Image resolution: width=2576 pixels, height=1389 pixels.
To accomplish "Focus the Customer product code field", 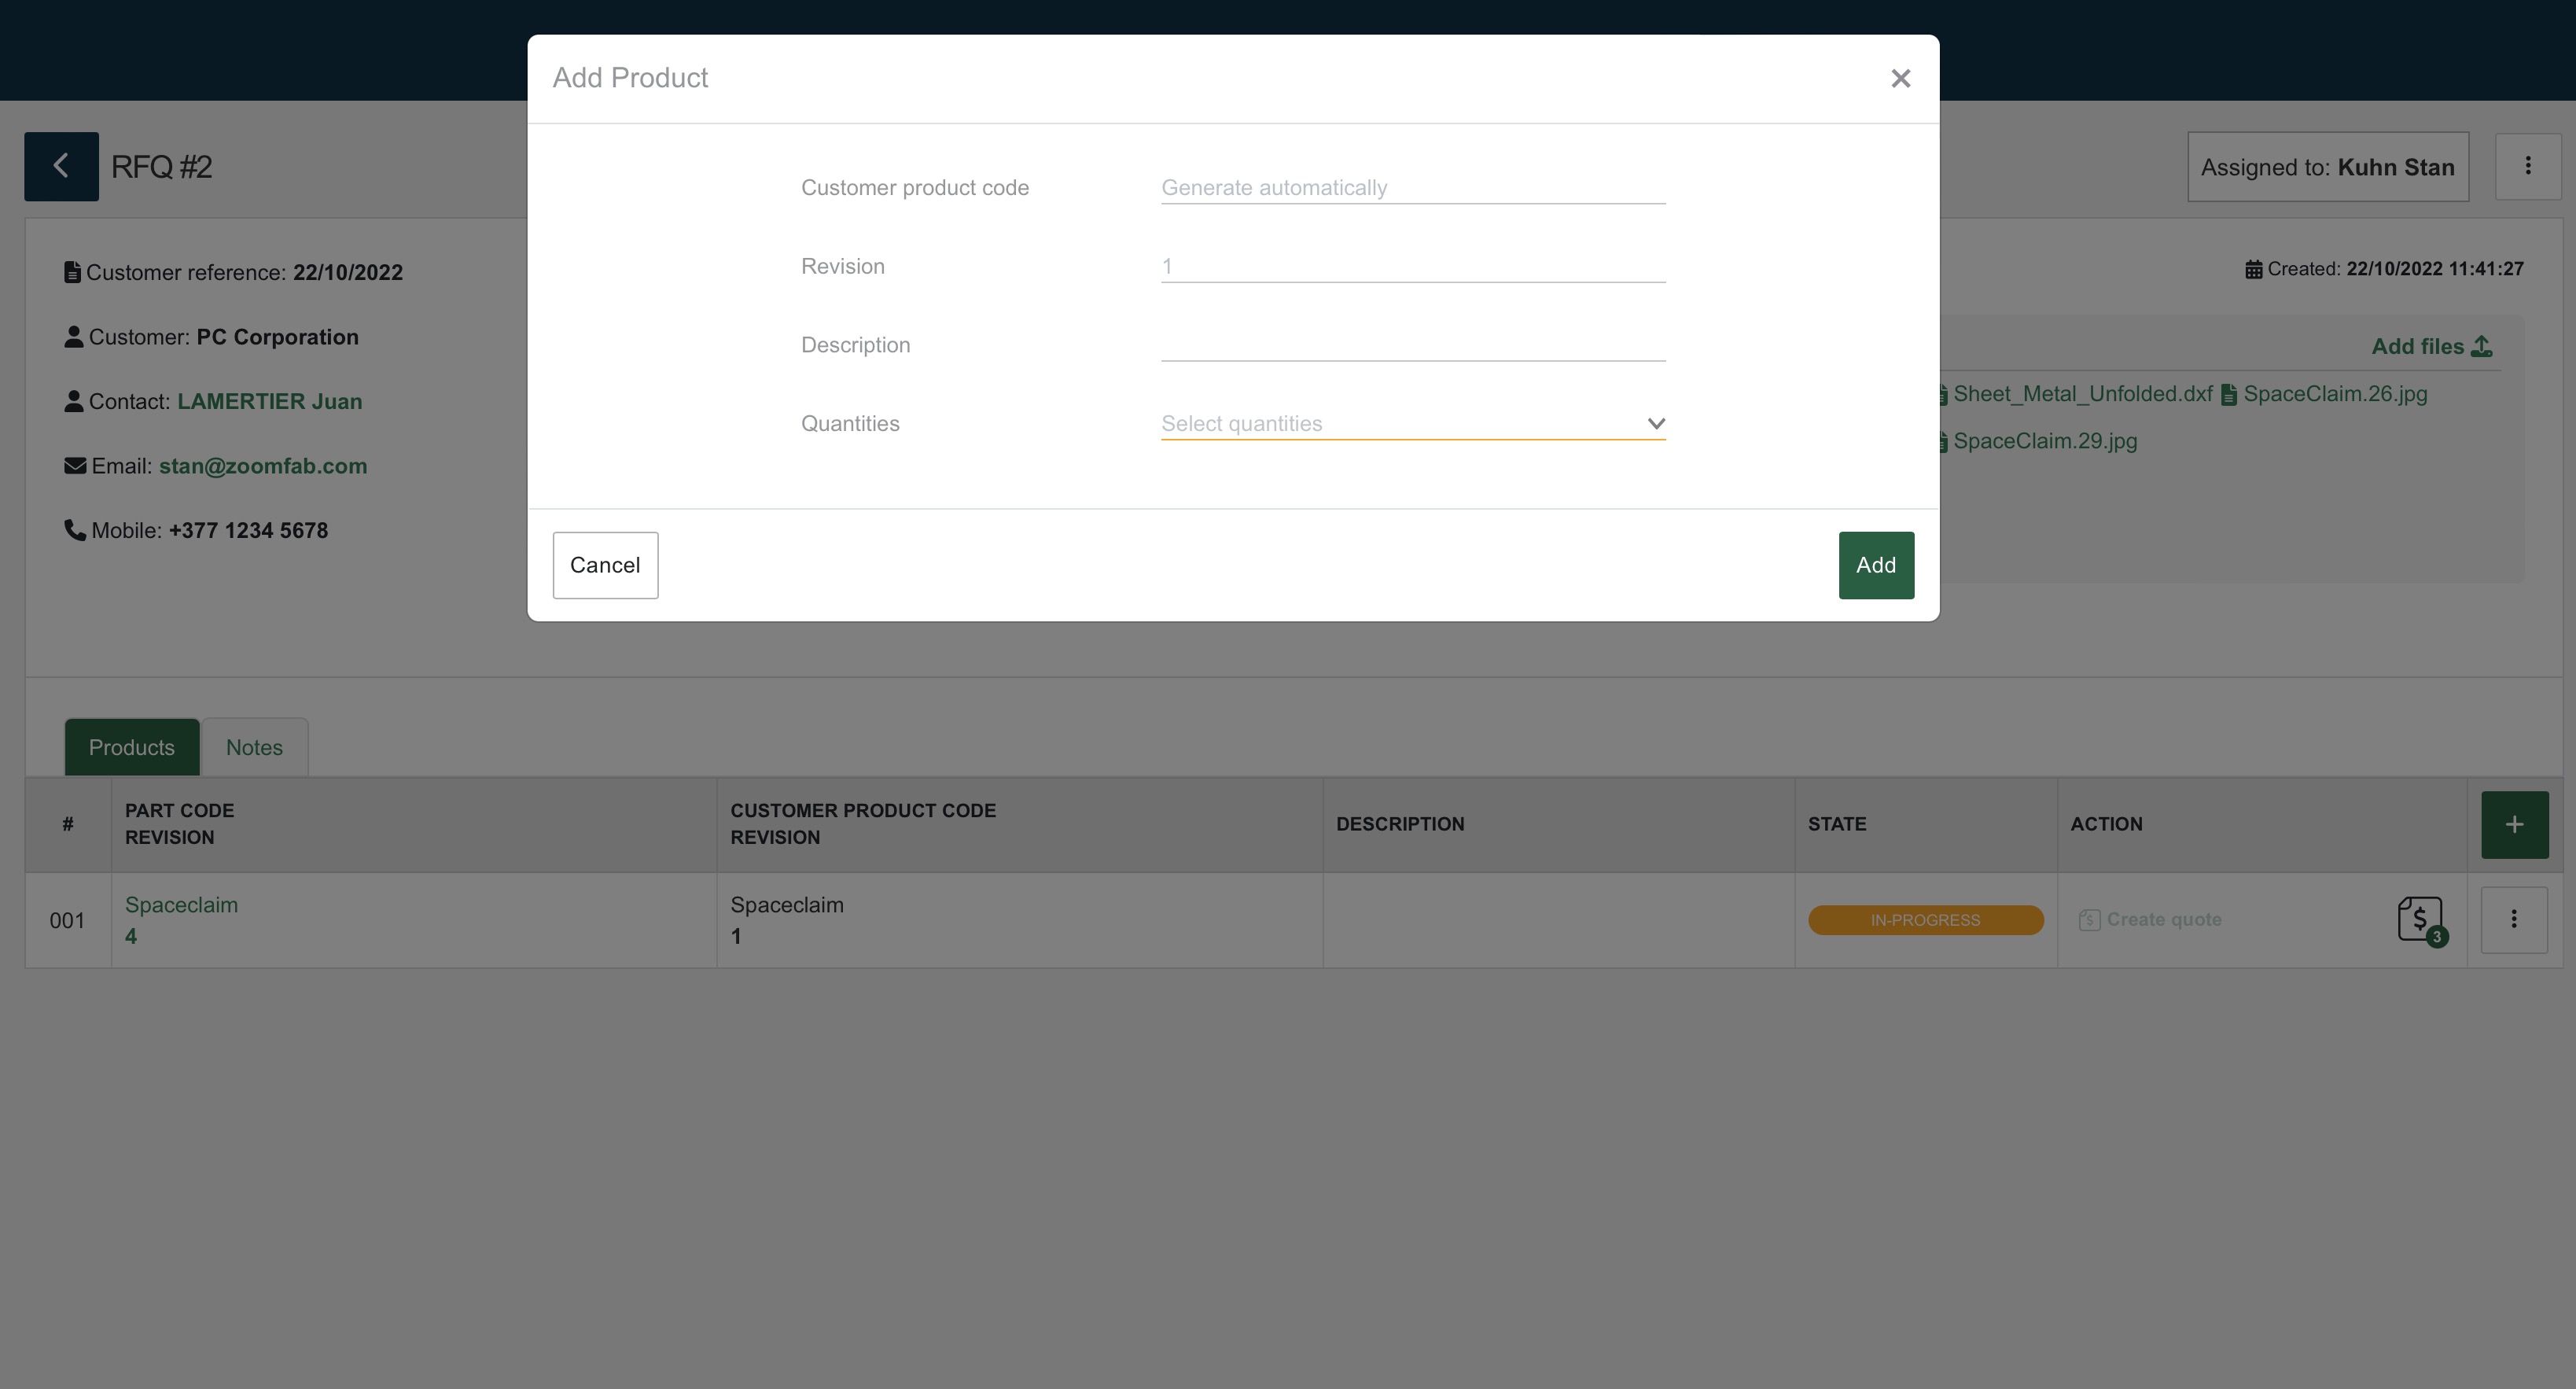I will click(1412, 187).
